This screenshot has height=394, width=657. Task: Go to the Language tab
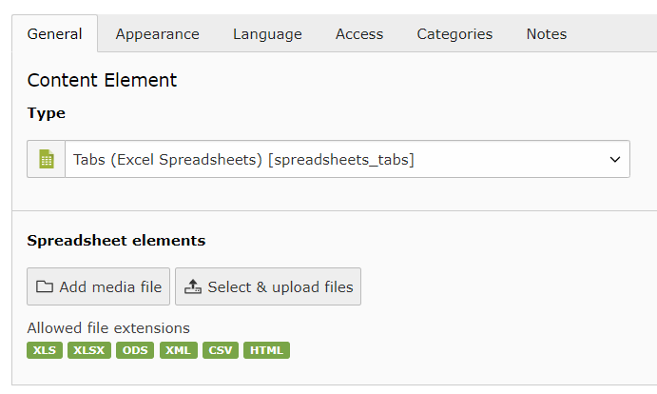(267, 34)
